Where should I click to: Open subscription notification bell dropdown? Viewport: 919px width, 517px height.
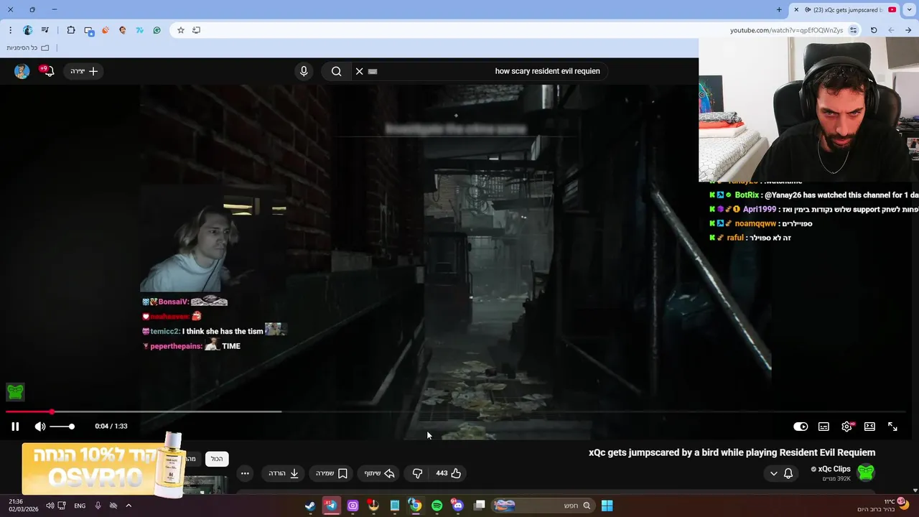(x=781, y=473)
